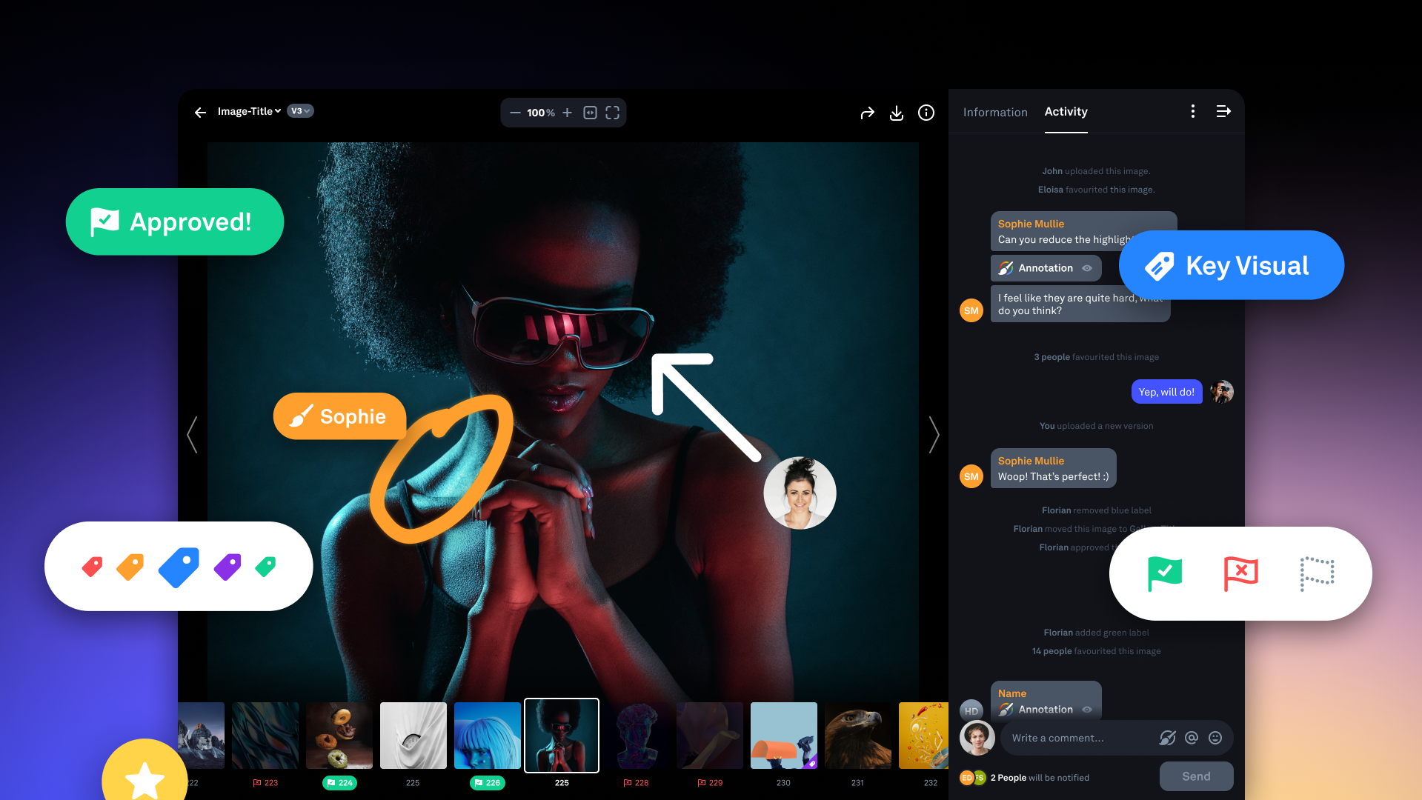Viewport: 1422px width, 800px height.
Task: Toggle visibility of Sophie's annotation
Action: tap(1087, 268)
